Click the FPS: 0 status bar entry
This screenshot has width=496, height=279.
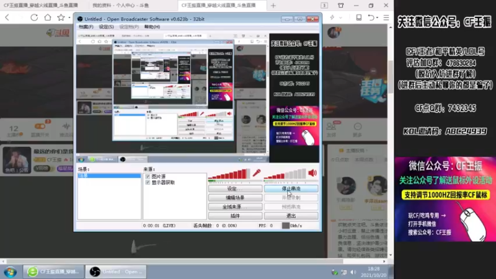click(x=266, y=226)
